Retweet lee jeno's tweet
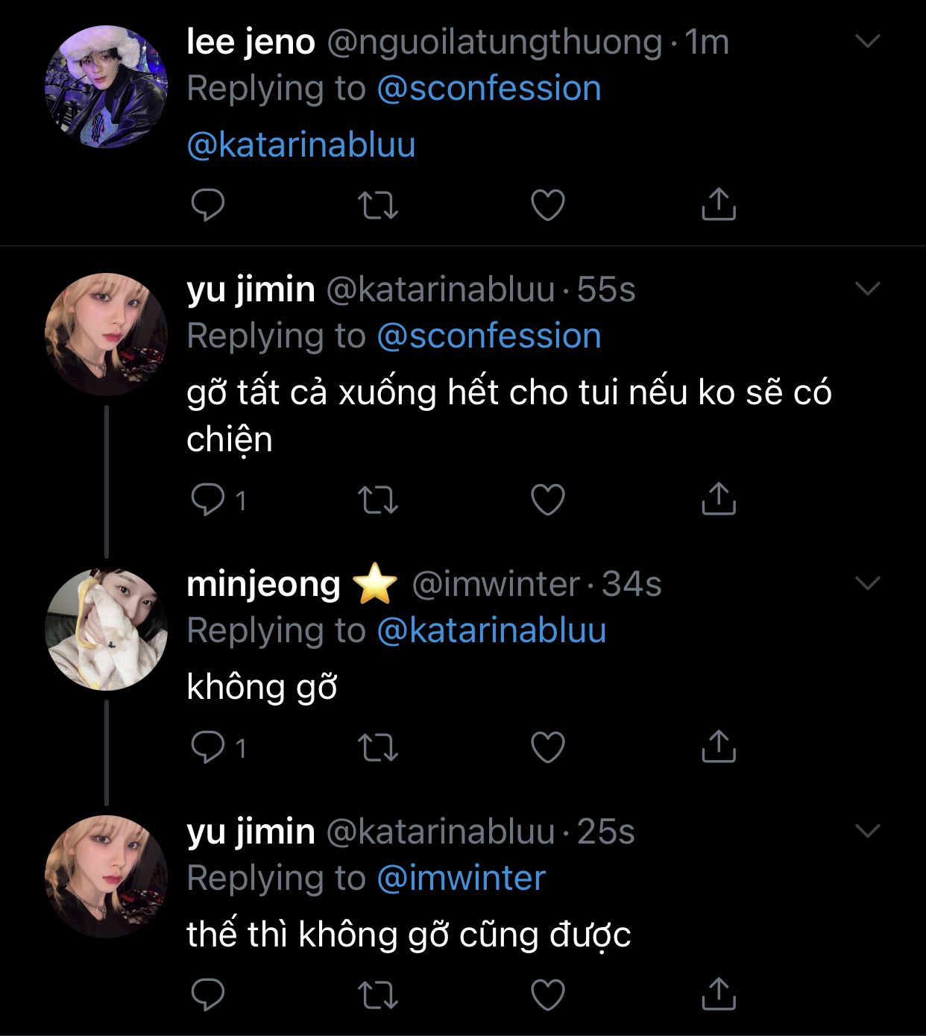Image resolution: width=926 pixels, height=1036 pixels. 378,205
